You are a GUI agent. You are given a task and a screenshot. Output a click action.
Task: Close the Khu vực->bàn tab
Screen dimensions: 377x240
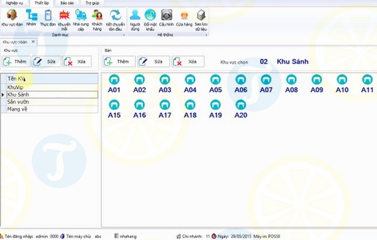[33, 42]
